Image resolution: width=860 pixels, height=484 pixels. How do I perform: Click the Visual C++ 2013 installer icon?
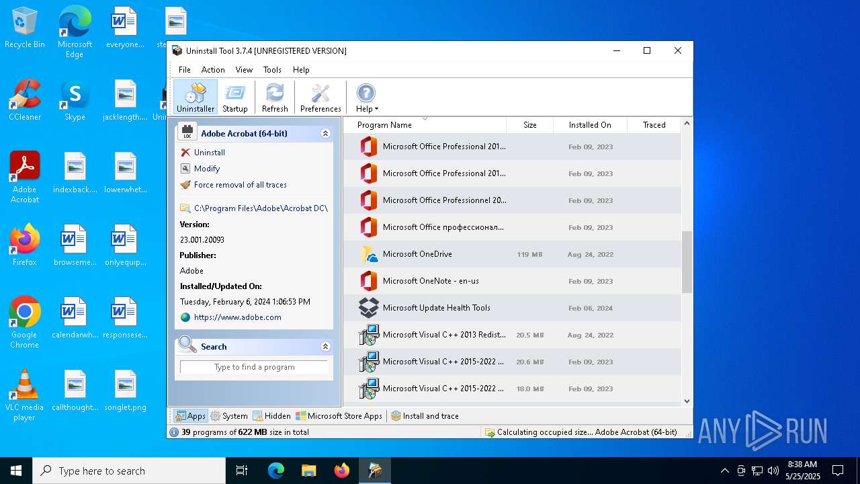(368, 335)
